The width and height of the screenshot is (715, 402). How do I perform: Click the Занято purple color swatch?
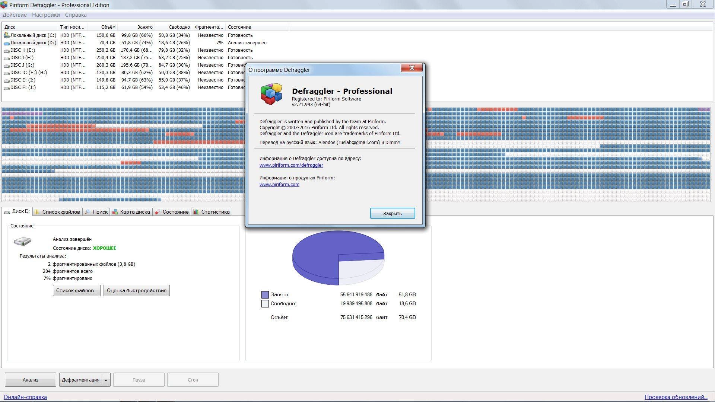click(265, 295)
